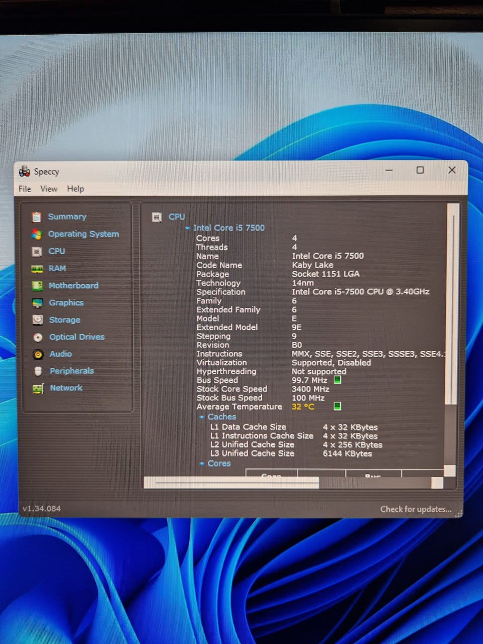Select the Storage drive icon
Image resolution: width=483 pixels, height=644 pixels.
tap(38, 320)
